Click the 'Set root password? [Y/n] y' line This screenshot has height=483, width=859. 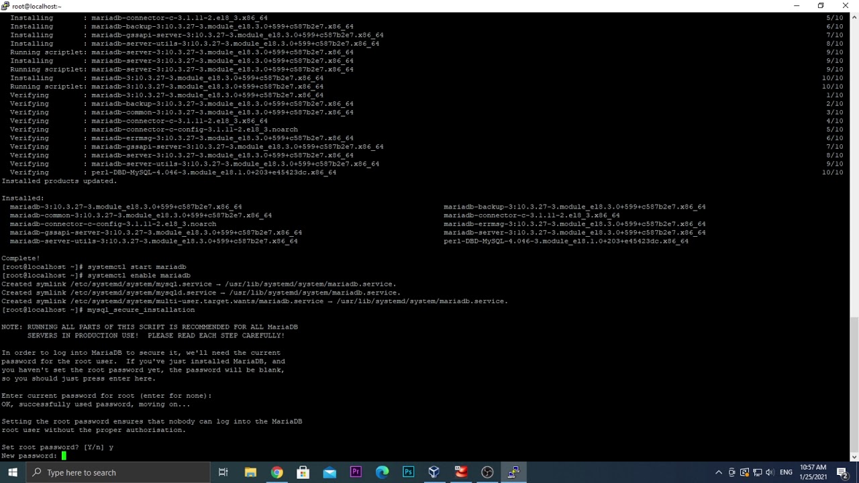coord(58,447)
